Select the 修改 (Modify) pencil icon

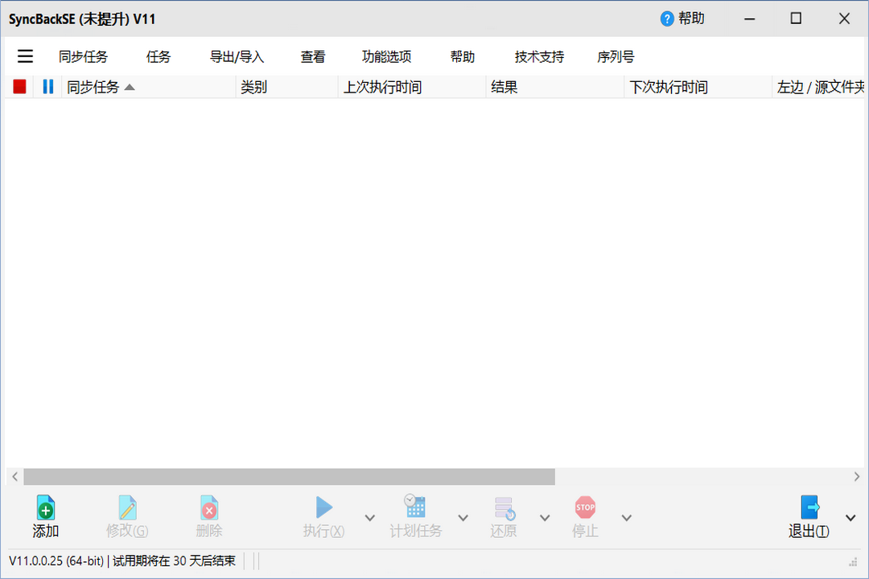127,508
